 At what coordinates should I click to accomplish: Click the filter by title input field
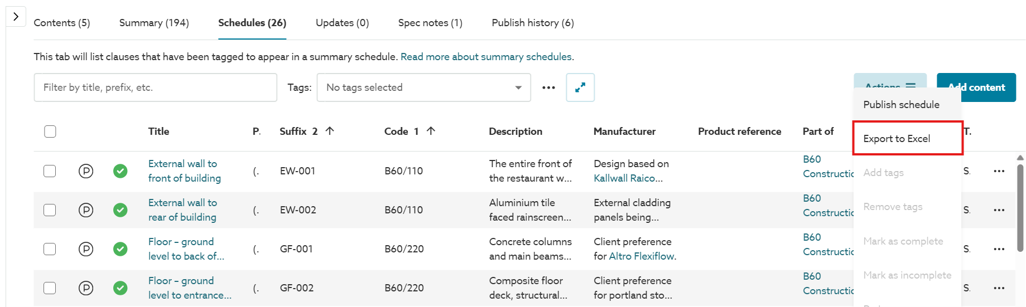coord(155,87)
